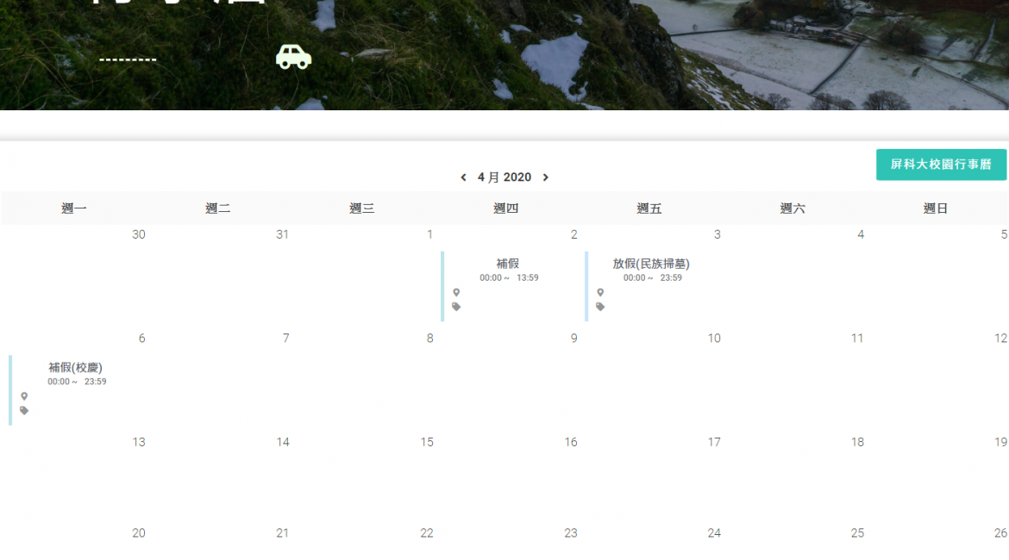This screenshot has width=1009, height=560.
Task: Click the 4月 2020 month title
Action: [x=504, y=177]
